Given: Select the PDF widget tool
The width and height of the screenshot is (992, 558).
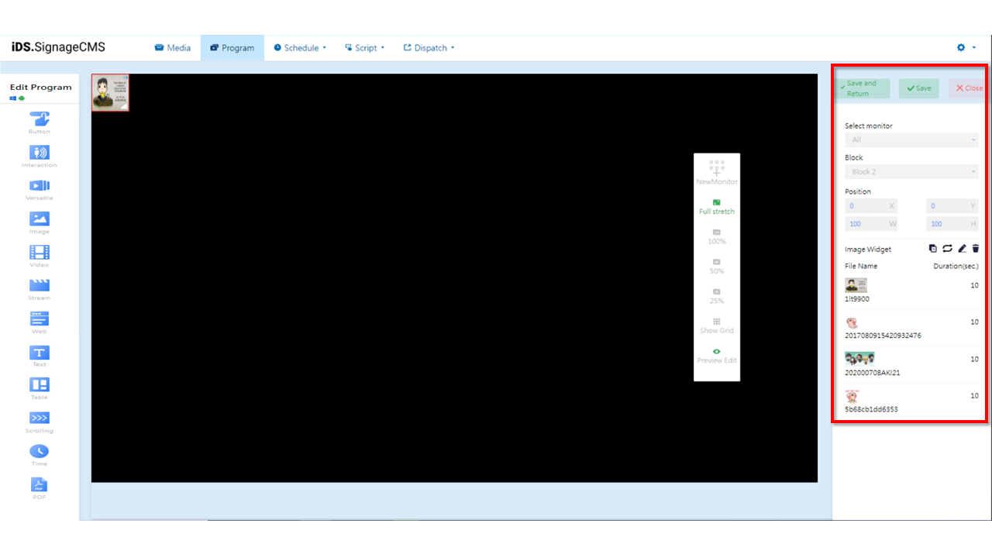Looking at the screenshot, I should coord(40,485).
